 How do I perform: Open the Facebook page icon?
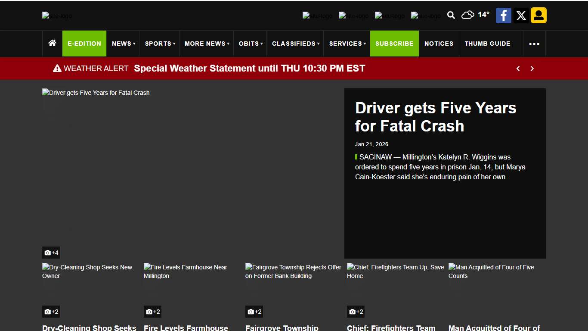point(503,16)
